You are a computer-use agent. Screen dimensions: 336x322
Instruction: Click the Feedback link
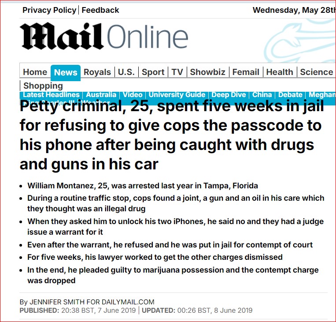(100, 10)
